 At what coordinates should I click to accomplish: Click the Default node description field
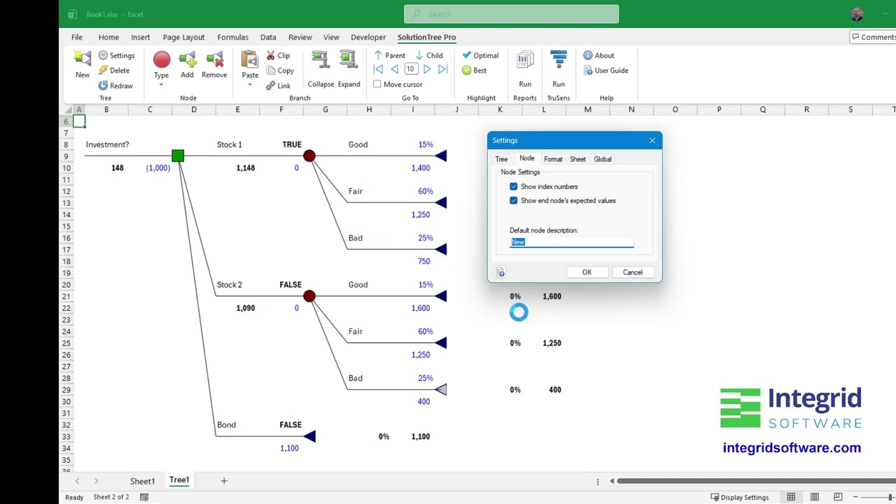tap(572, 241)
